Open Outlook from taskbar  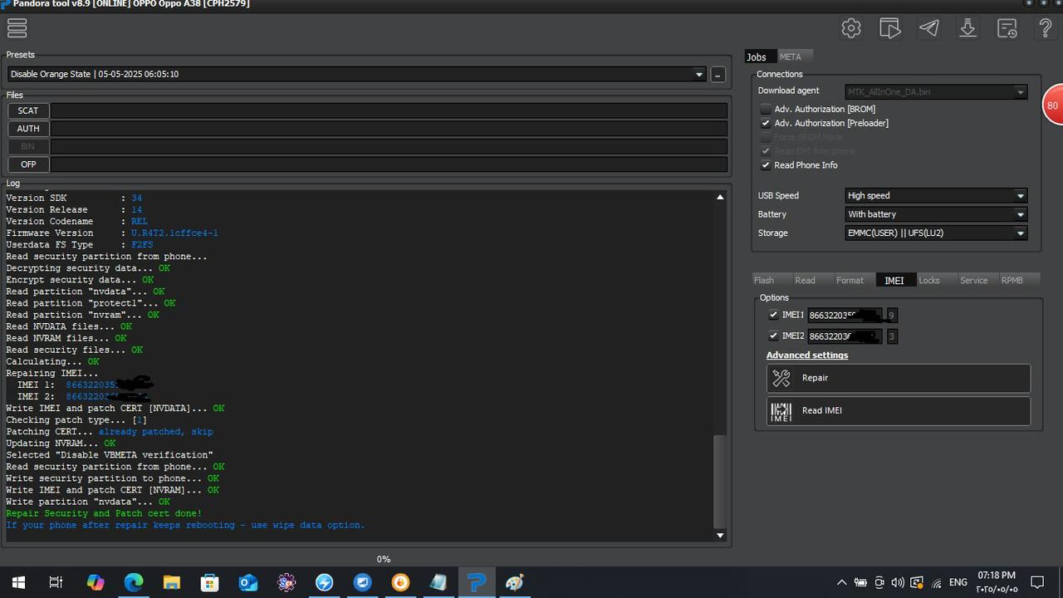(x=248, y=582)
